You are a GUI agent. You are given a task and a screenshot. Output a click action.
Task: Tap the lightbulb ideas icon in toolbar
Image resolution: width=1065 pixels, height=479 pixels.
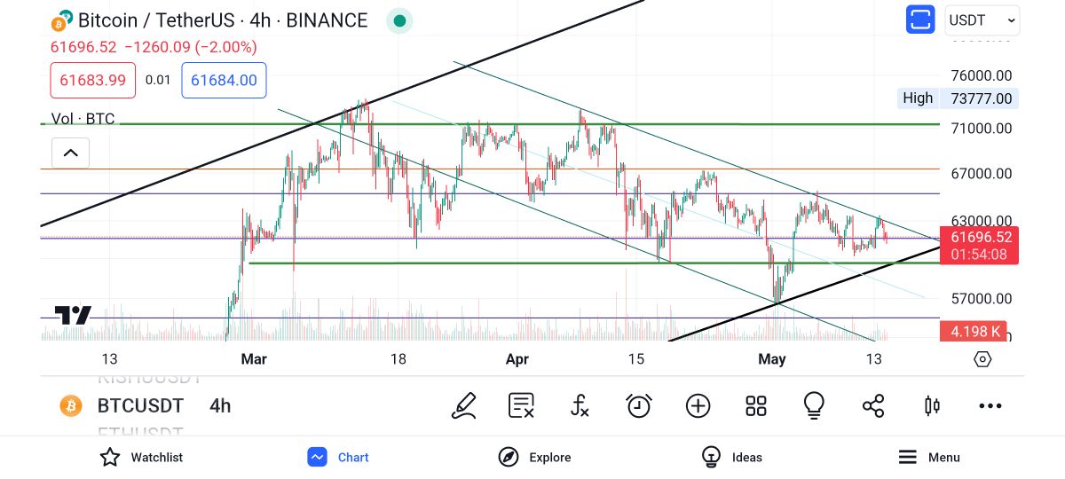(814, 406)
